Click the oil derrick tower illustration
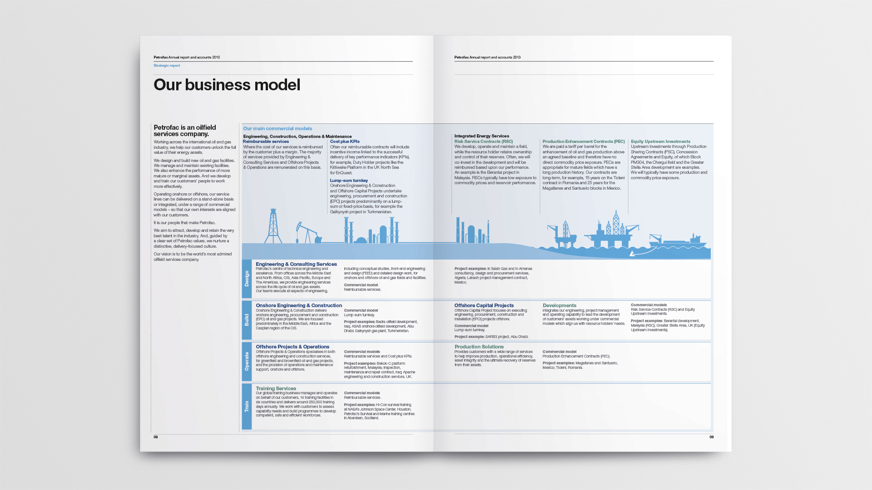The height and width of the screenshot is (490, 872). (x=273, y=226)
